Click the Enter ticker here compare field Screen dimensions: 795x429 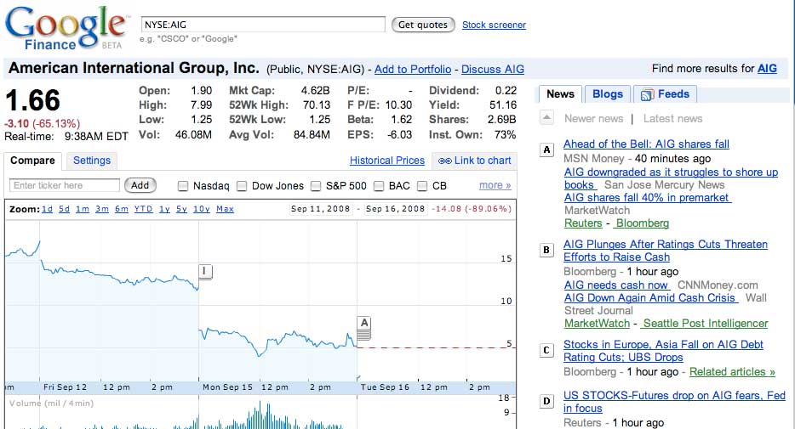point(65,185)
